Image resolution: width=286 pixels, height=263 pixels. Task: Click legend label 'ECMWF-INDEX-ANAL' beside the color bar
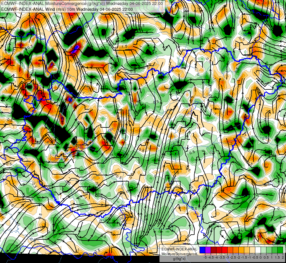179,249
